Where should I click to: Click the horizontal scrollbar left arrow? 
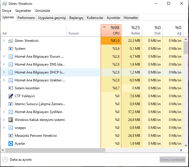[3, 150]
